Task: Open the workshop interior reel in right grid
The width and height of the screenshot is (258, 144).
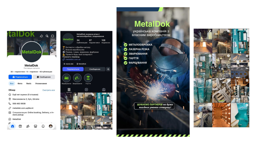Action: [x=221, y=66]
